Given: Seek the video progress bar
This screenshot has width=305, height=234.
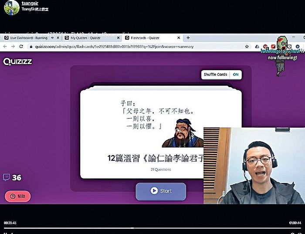Looking at the screenshot, I should (x=152, y=228).
